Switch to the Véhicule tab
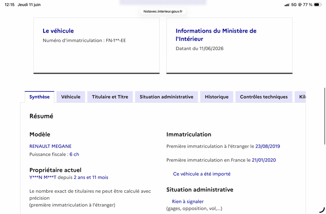This screenshot has width=326, height=214. click(70, 97)
